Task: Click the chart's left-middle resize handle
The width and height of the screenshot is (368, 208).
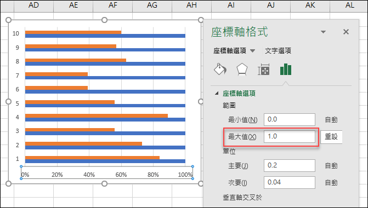Action: [x=8, y=101]
